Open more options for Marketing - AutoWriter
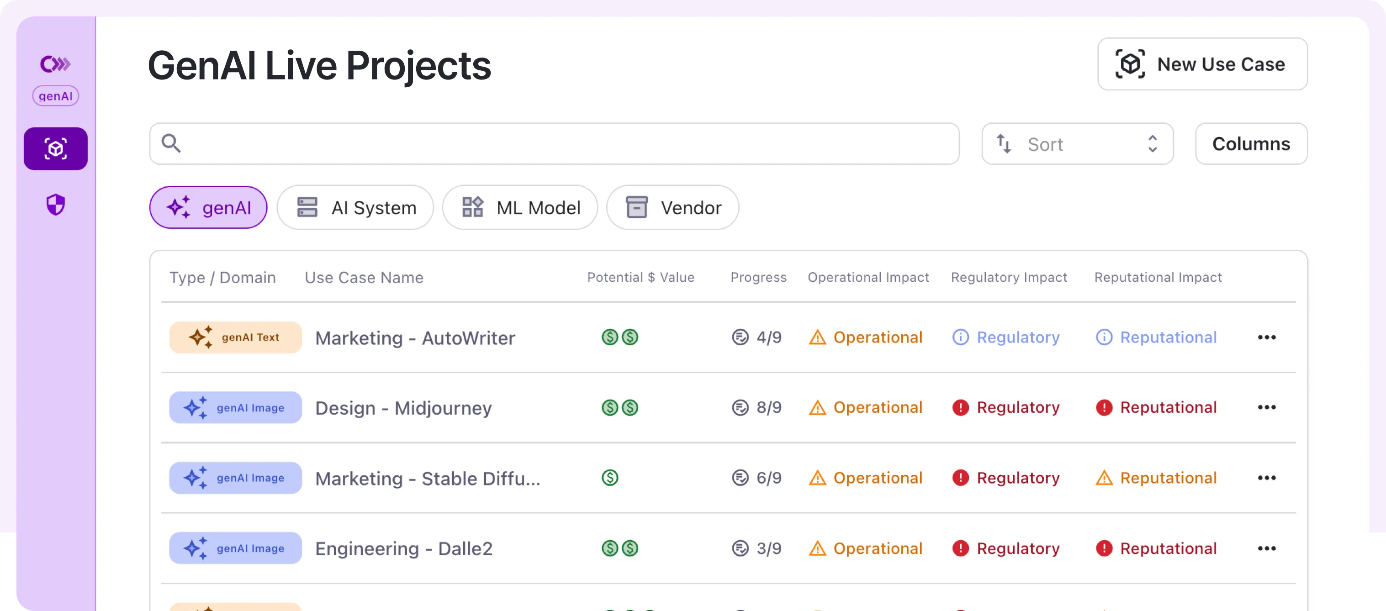The width and height of the screenshot is (1386, 611). coord(1267,337)
